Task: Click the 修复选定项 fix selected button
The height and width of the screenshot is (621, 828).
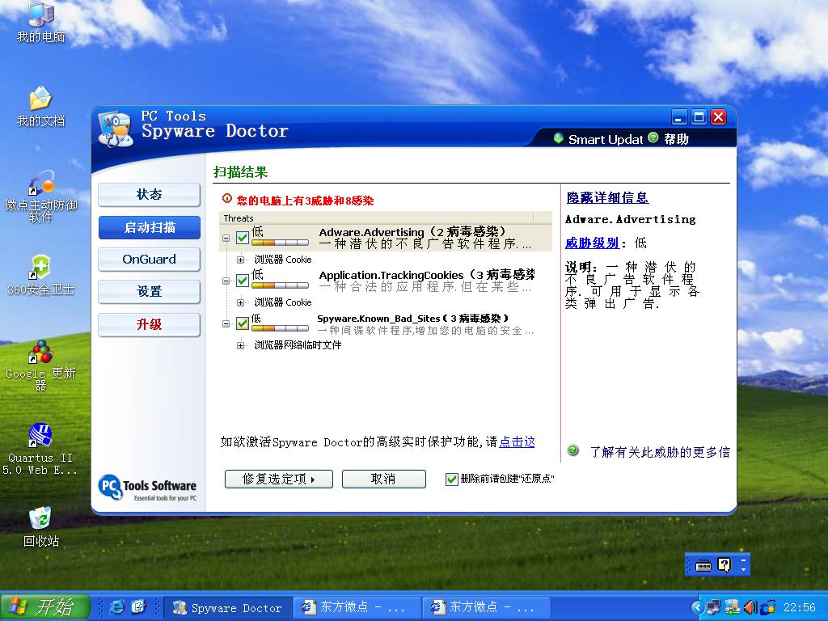Action: (278, 479)
